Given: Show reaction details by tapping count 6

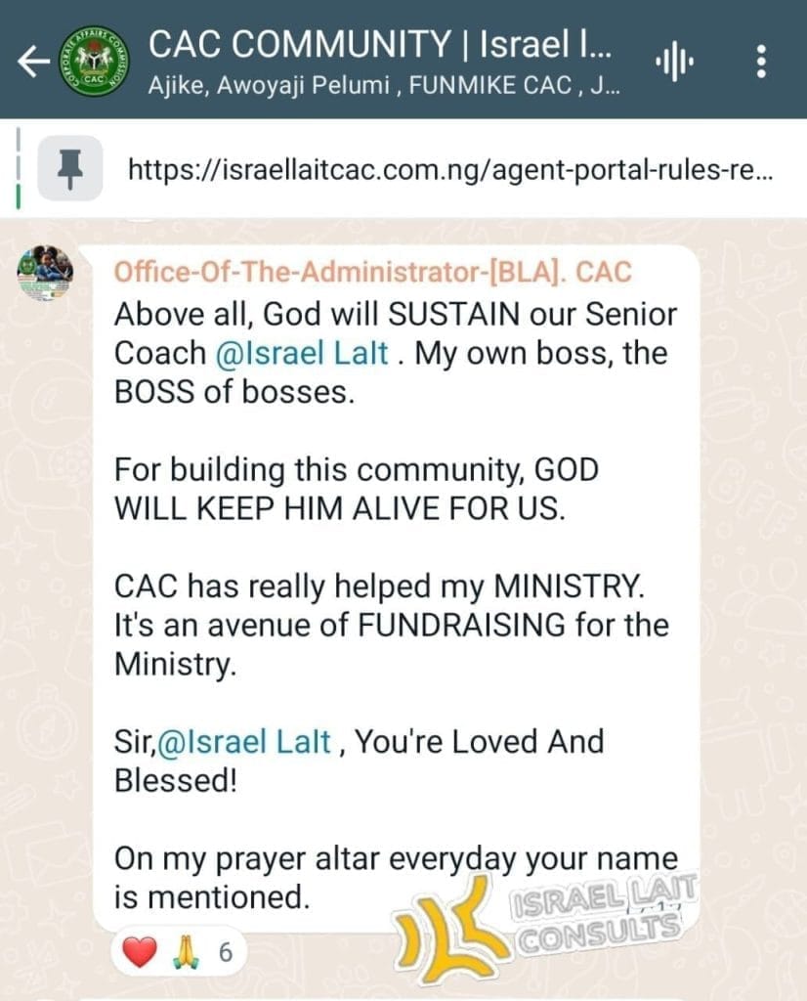Looking at the screenshot, I should [x=225, y=952].
